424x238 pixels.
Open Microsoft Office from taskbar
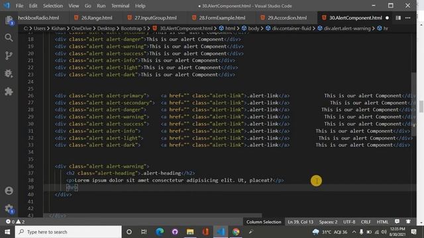[x=205, y=232]
